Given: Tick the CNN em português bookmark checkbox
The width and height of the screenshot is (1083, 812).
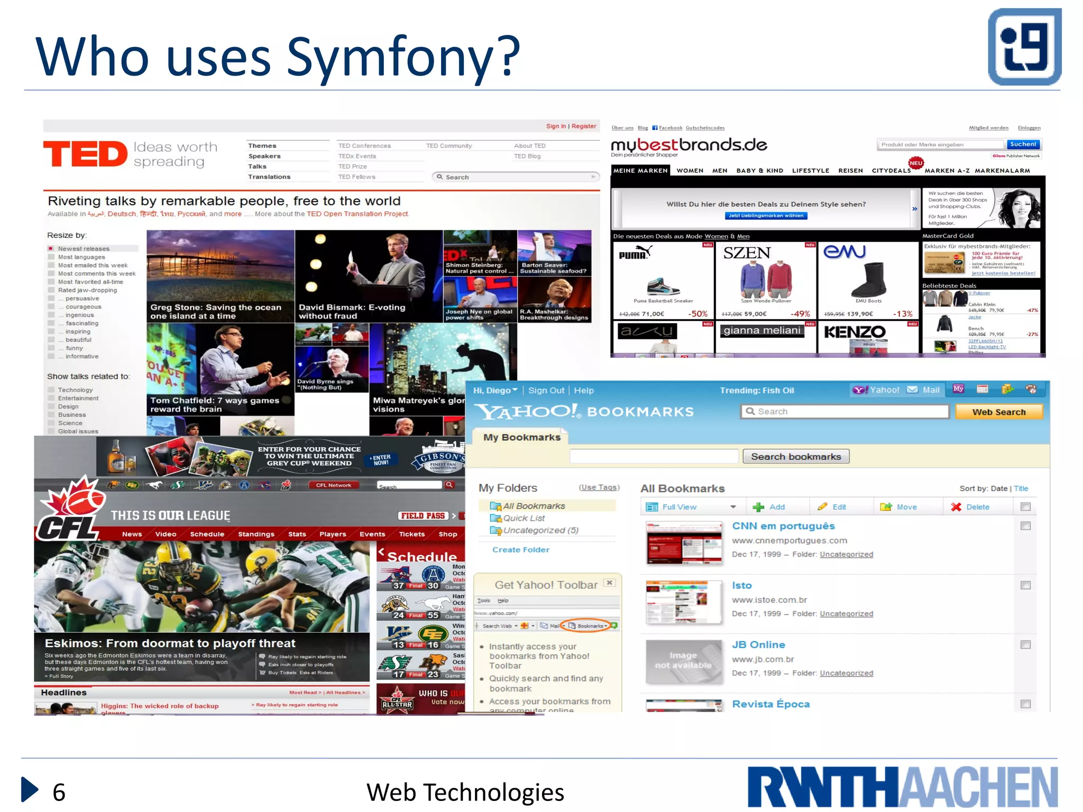Looking at the screenshot, I should (x=1025, y=526).
